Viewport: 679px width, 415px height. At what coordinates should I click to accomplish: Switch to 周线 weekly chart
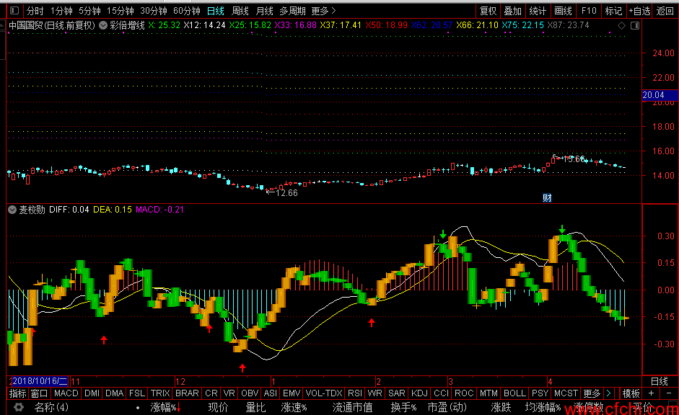[240, 11]
